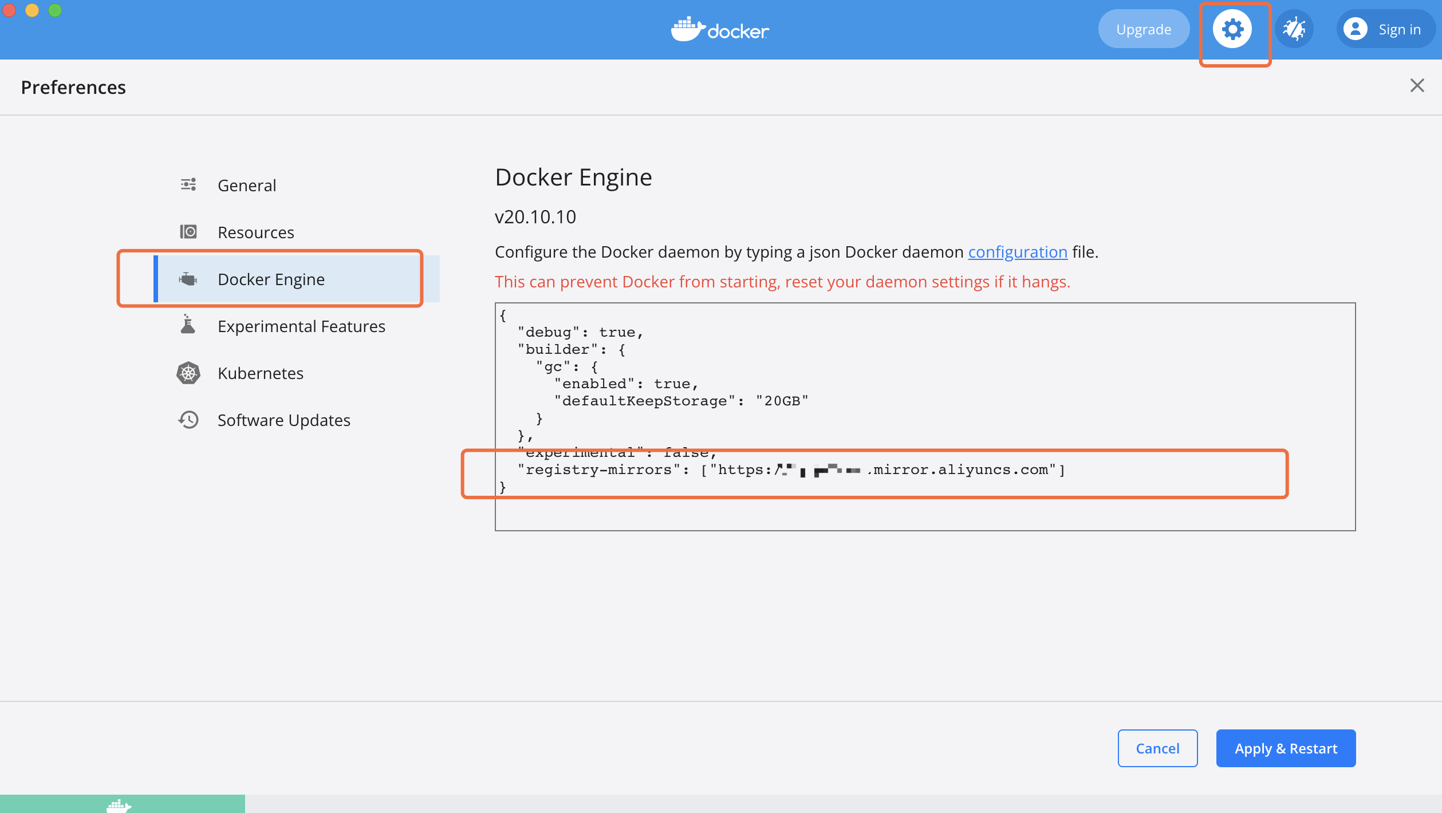This screenshot has width=1442, height=813.
Task: Close the Preferences panel with X
Action: pos(1417,86)
